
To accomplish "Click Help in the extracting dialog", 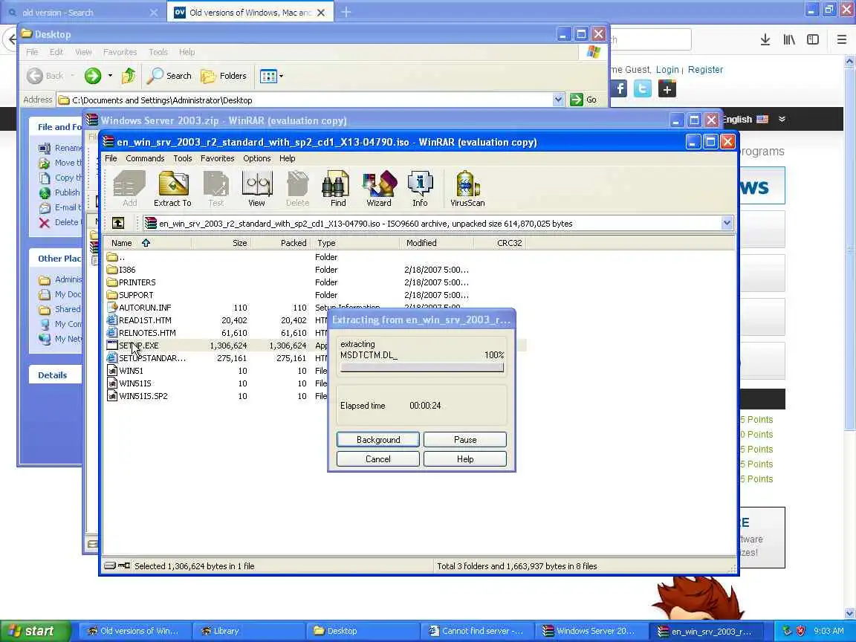I will pyautogui.click(x=465, y=459).
